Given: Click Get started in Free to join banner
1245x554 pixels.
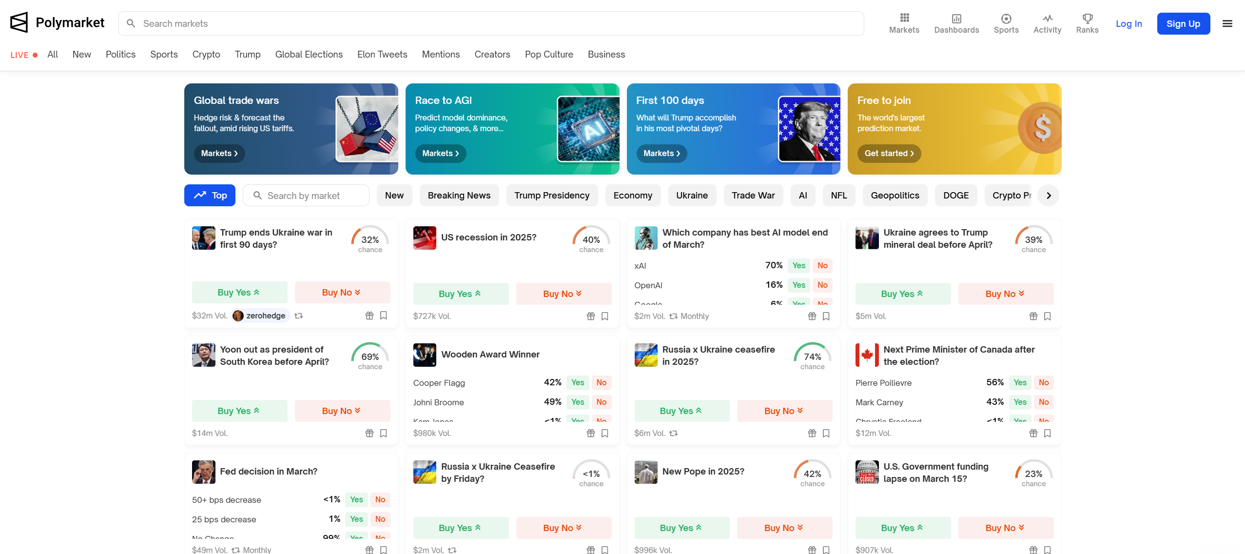Looking at the screenshot, I should tap(890, 153).
